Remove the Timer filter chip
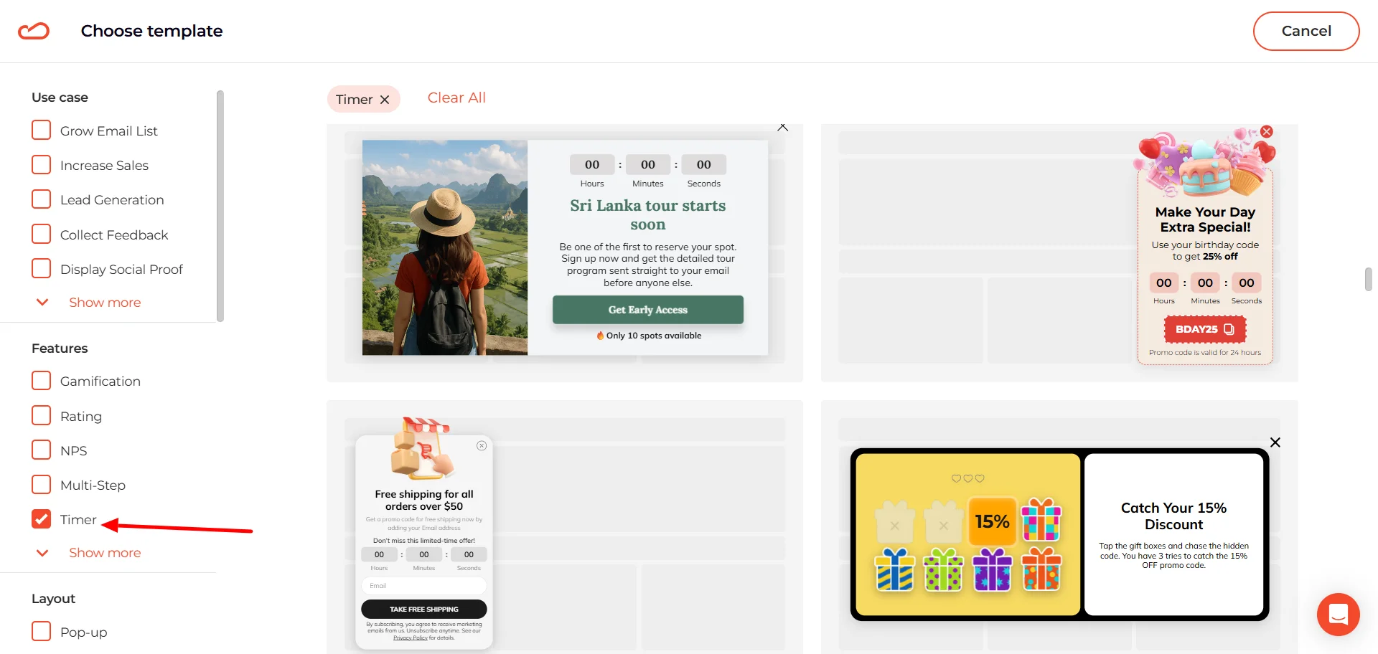Viewport: 1378px width, 654px height. [x=385, y=99]
